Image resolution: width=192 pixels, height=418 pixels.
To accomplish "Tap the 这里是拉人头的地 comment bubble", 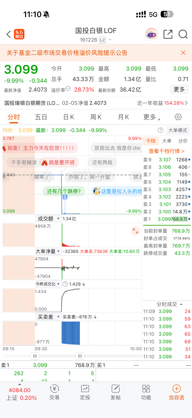I will (117, 191).
